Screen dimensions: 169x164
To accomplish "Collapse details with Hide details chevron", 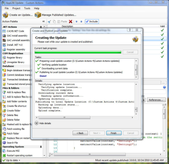I will click(36, 123).
